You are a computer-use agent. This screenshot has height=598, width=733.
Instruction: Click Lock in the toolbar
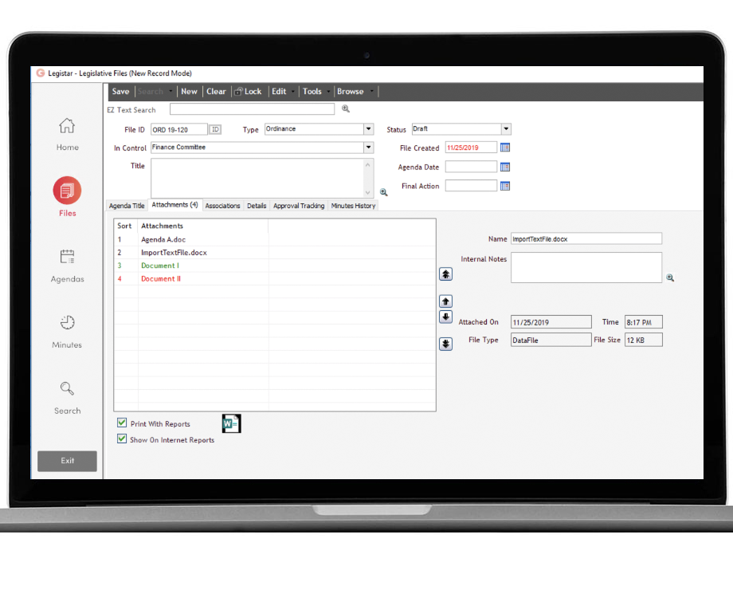(x=249, y=92)
